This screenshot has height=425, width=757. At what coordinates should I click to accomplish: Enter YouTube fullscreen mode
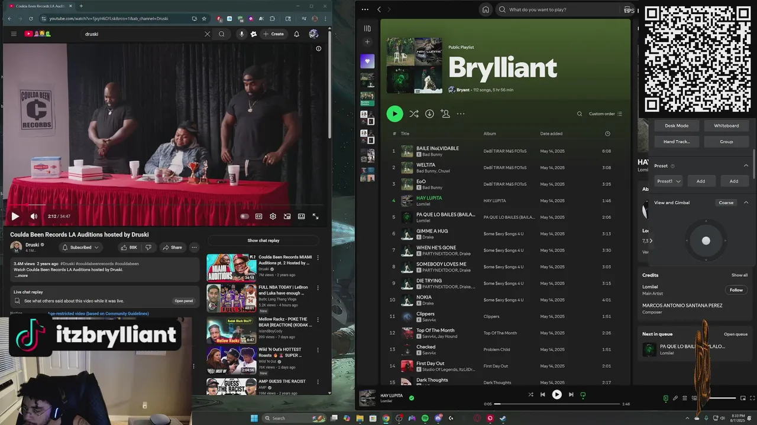tap(315, 217)
